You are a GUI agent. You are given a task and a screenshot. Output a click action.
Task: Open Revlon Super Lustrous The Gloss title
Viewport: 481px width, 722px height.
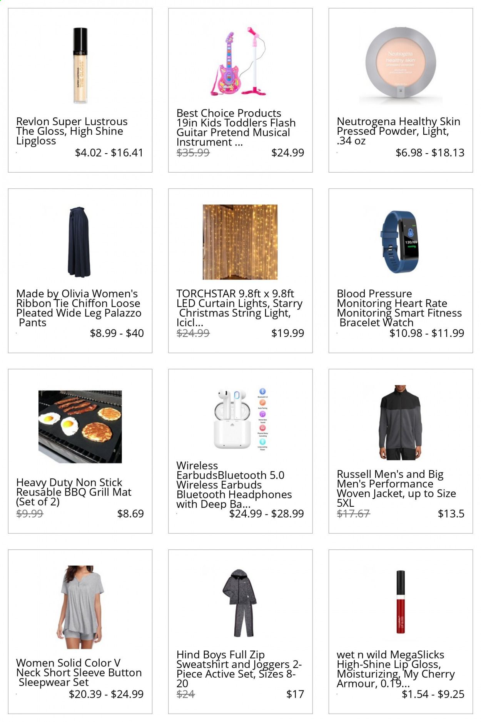(x=72, y=131)
